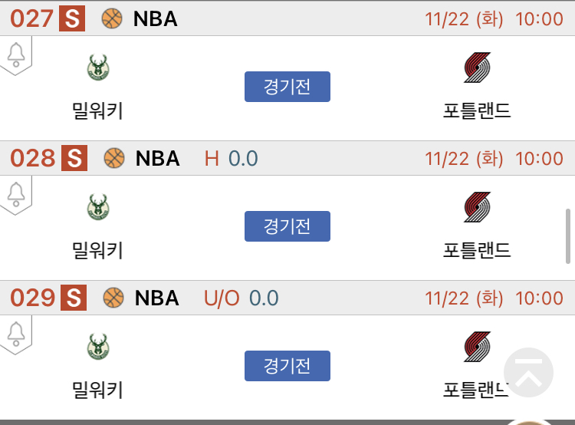Tap the Milwaukee Bucks logo in match 028
Image resolution: width=575 pixels, height=425 pixels.
point(98,206)
